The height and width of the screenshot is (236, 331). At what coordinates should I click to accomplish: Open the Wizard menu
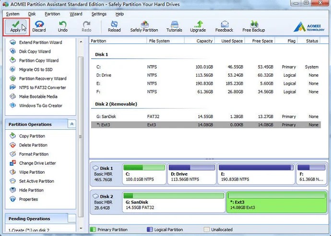pos(76,14)
